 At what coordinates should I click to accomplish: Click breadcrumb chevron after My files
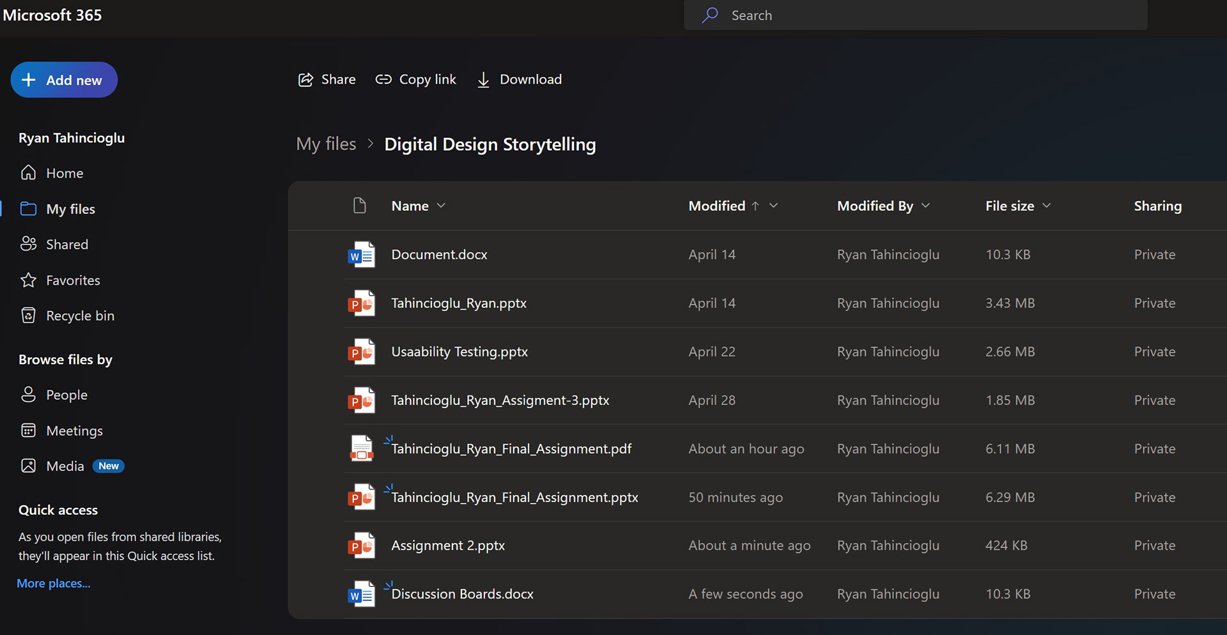tap(370, 144)
